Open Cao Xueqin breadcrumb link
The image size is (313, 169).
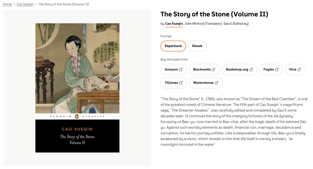(x=25, y=4)
